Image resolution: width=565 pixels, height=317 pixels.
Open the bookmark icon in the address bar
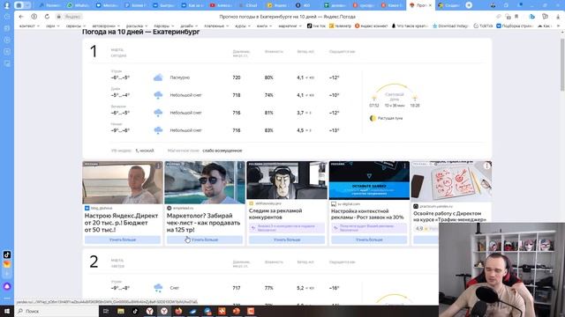pos(516,17)
